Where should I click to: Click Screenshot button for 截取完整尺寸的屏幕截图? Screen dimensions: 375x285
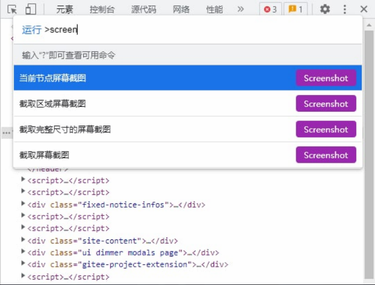(x=326, y=129)
